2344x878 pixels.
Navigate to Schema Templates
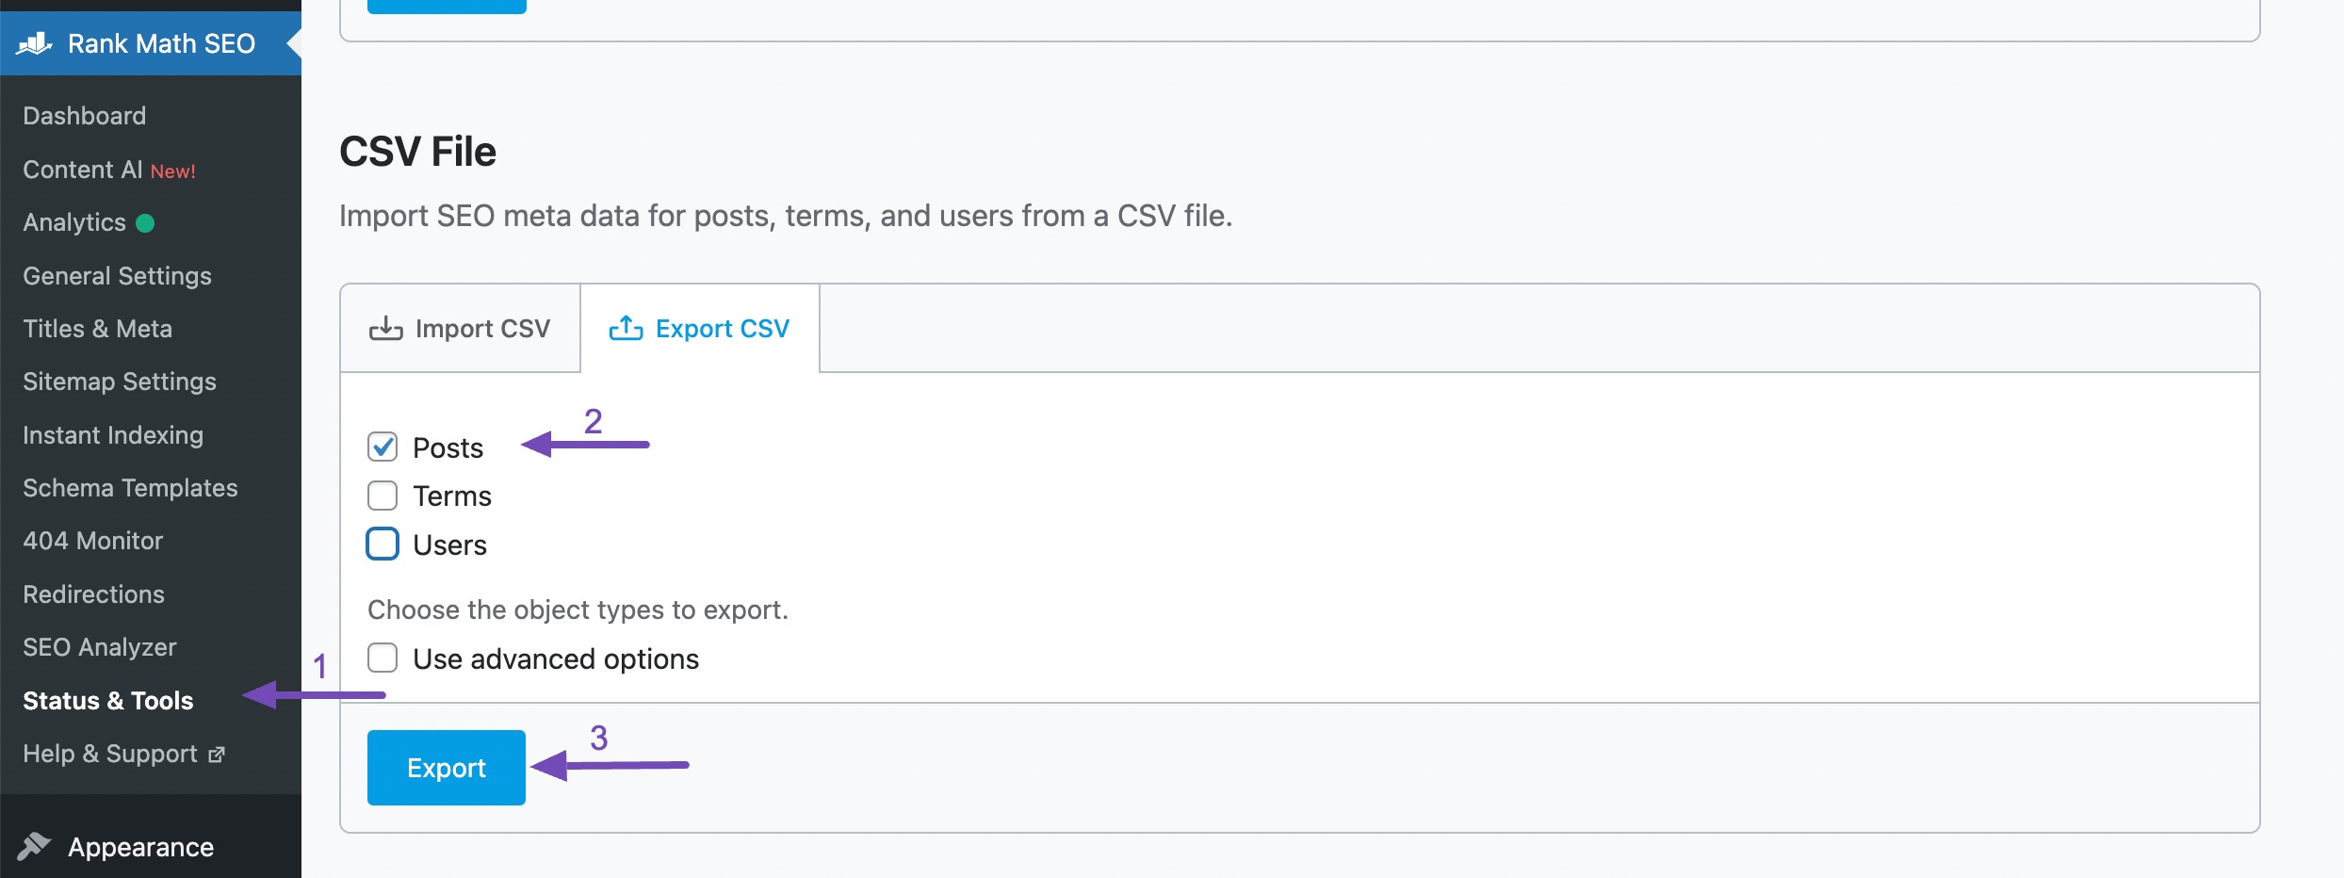[x=129, y=488]
